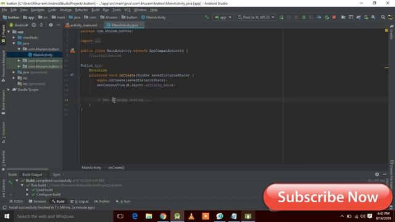The image size is (395, 222).
Task: Expand the java (generated) folder
Action: point(14,72)
